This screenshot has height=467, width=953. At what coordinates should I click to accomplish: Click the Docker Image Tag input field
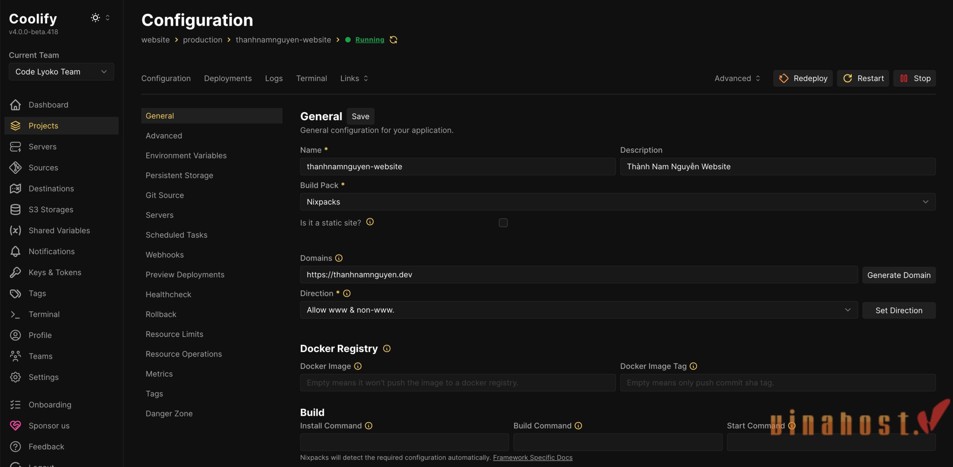coord(778,383)
